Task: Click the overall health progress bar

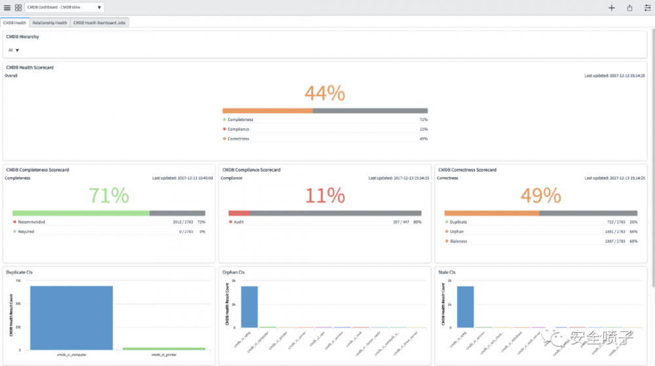Action: pos(325,111)
